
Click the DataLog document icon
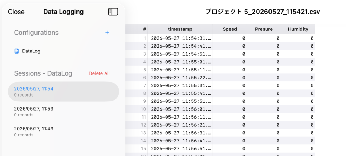point(16,51)
